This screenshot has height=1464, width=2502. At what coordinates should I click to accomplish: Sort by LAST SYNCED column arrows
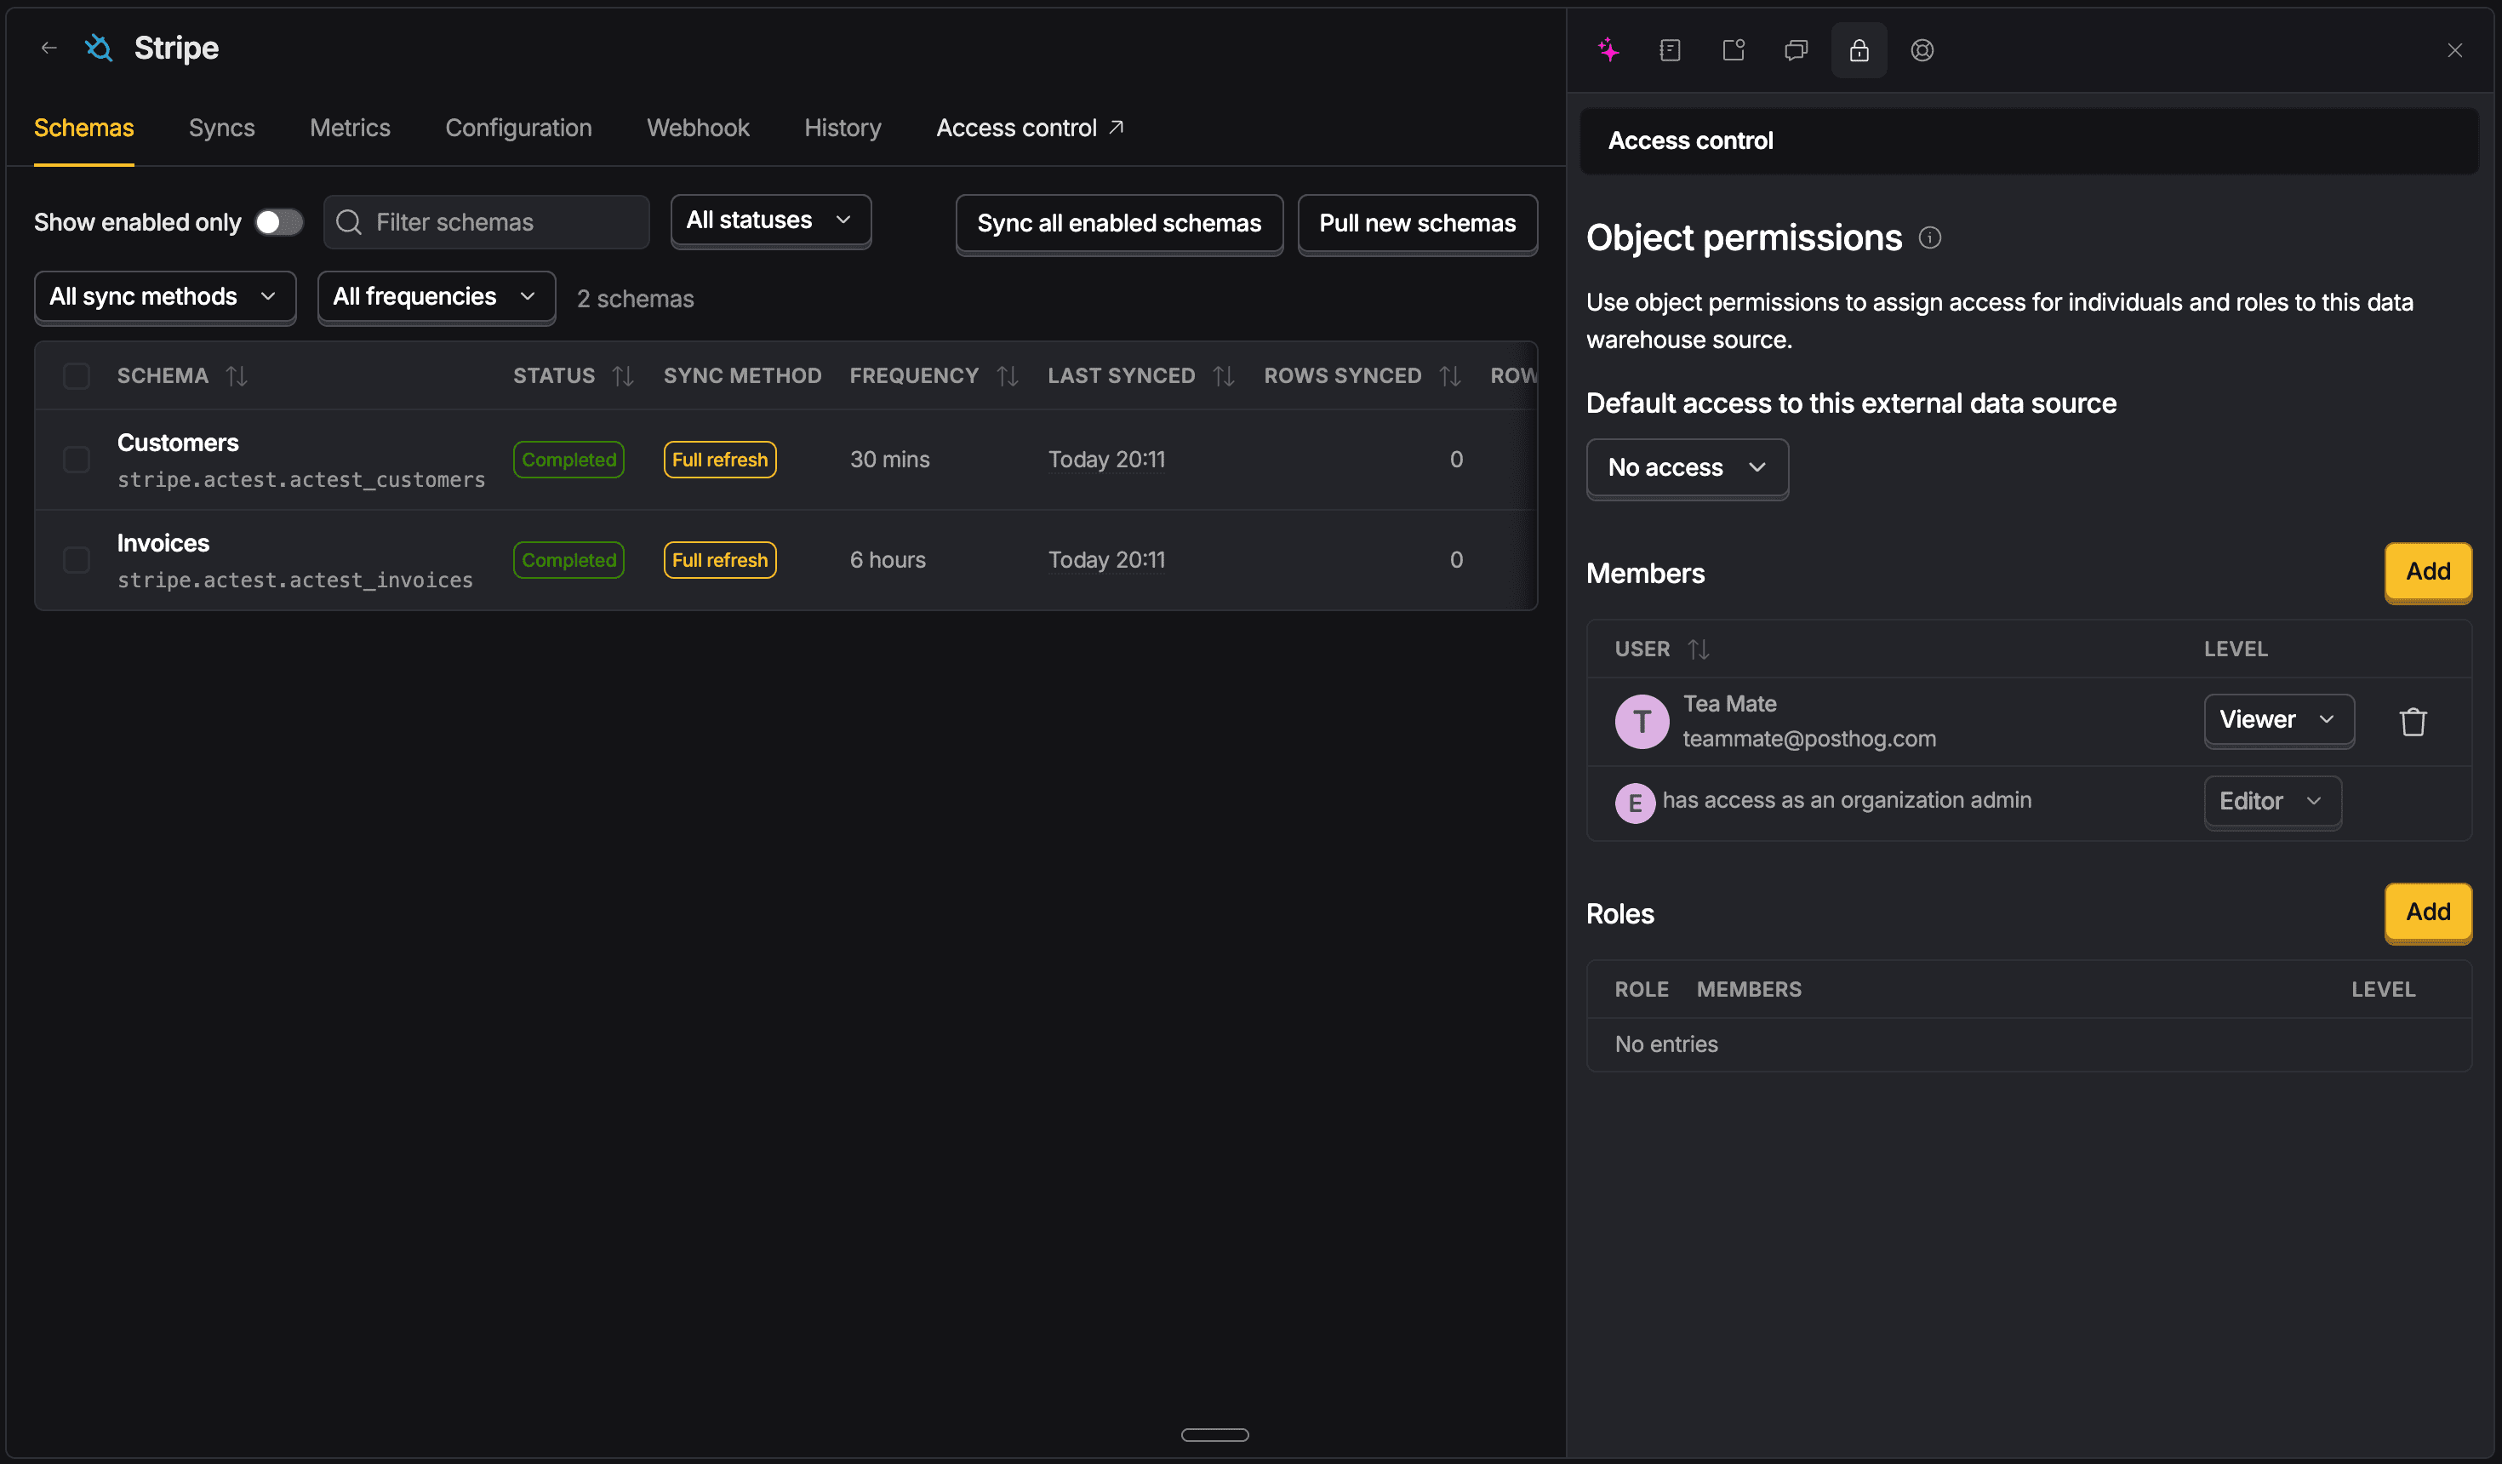1223,375
